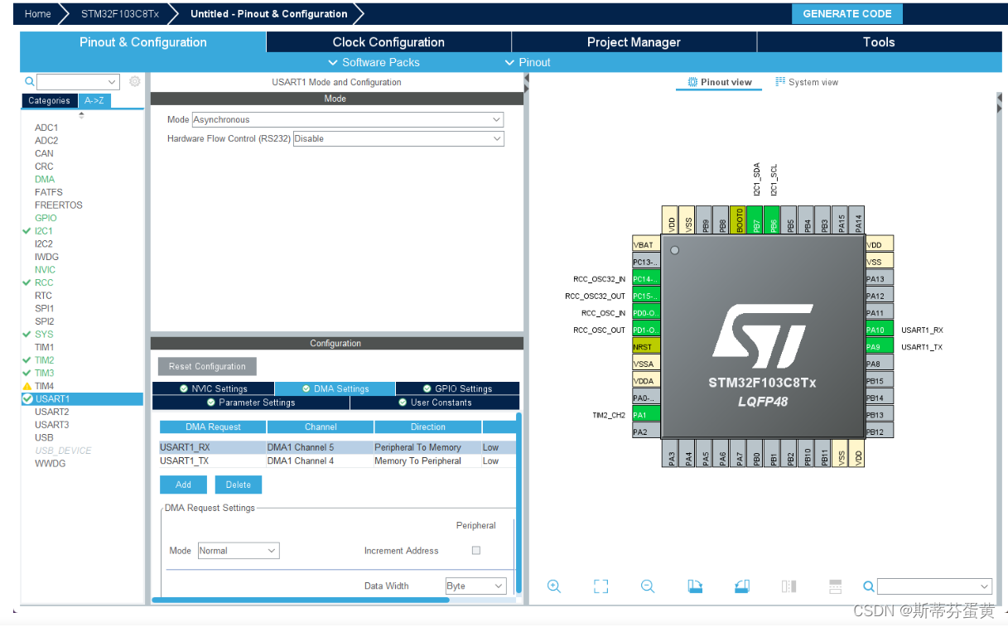The height and width of the screenshot is (627, 1008).
Task: Click the vertical scrollbar of the DMA settings
Action: [x=518, y=504]
